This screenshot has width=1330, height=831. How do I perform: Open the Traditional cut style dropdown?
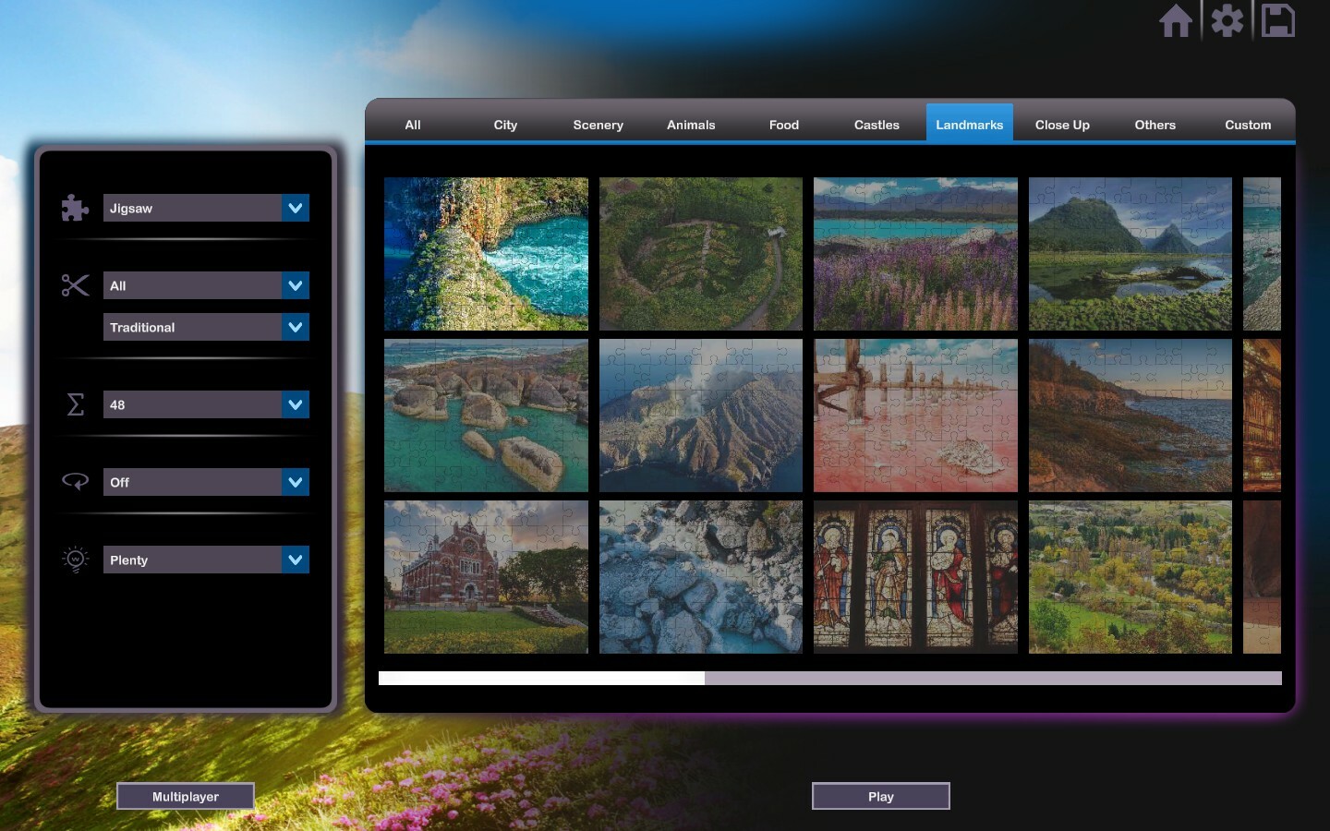206,327
